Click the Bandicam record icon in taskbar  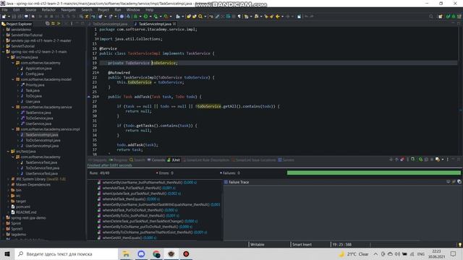pyautogui.click(x=186, y=253)
